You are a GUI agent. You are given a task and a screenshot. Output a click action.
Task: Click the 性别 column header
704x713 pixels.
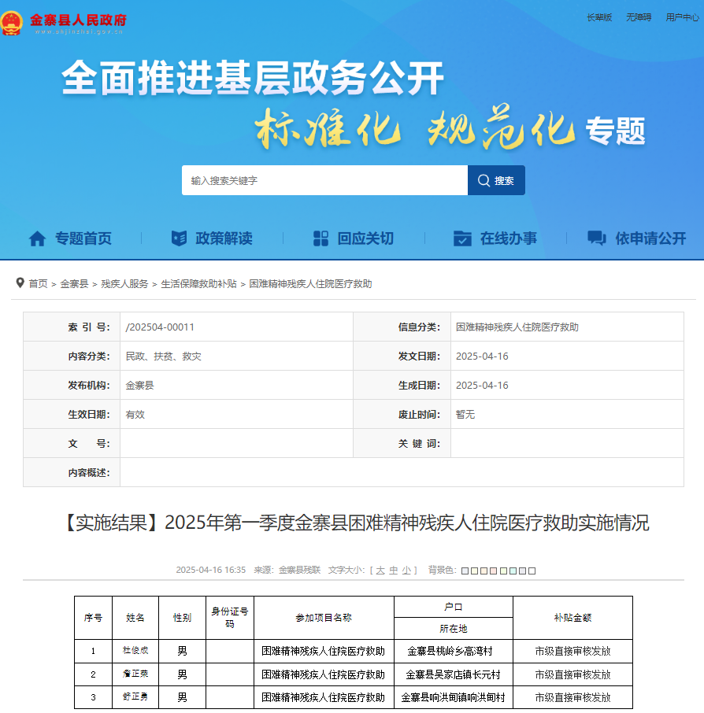[183, 618]
